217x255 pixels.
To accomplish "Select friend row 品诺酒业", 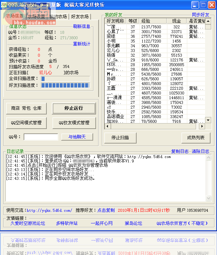I will [x=155, y=117].
